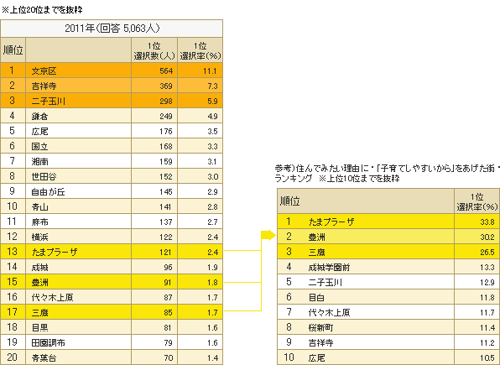Click the 目白 row ranked sixth

point(388,297)
